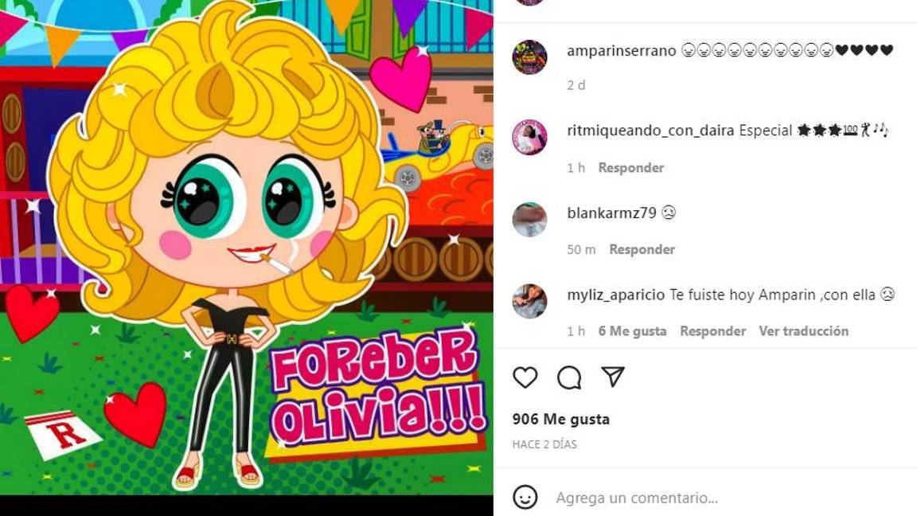Like the post with the heart icon
The width and height of the screenshot is (917, 516).
[525, 377]
